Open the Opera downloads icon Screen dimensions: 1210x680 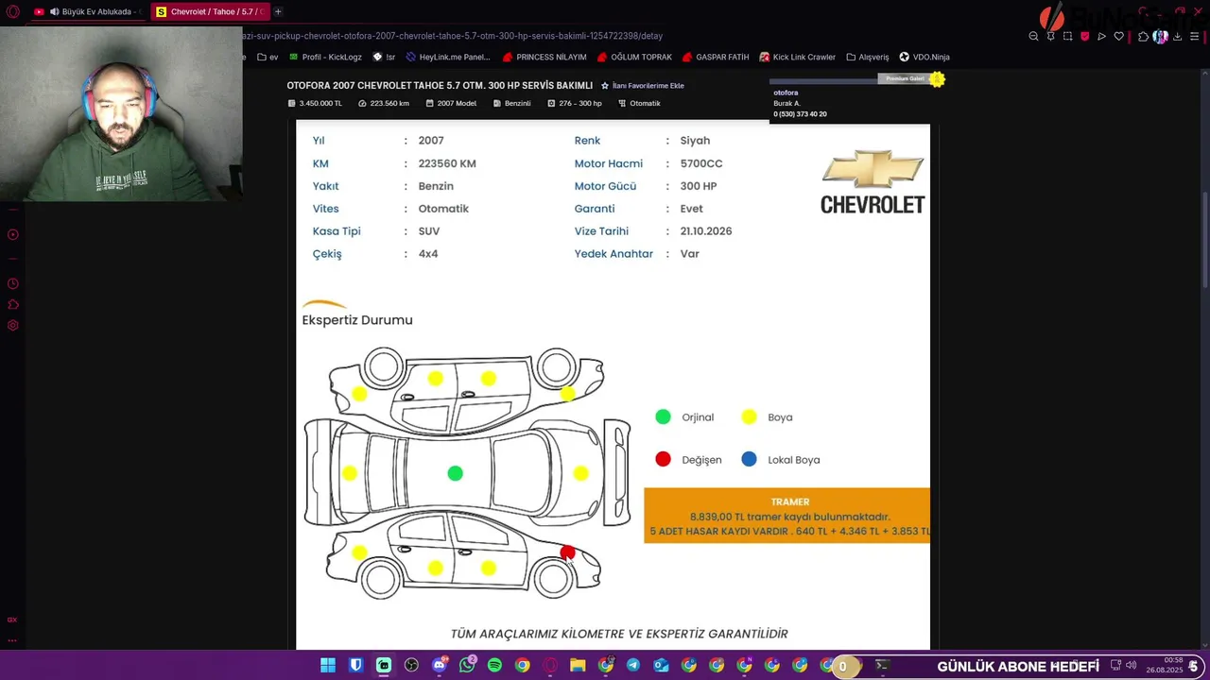coord(1177,36)
